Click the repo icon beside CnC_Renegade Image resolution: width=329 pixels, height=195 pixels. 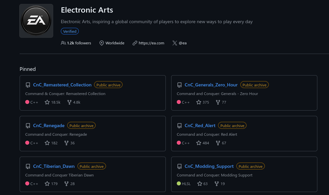(28, 125)
